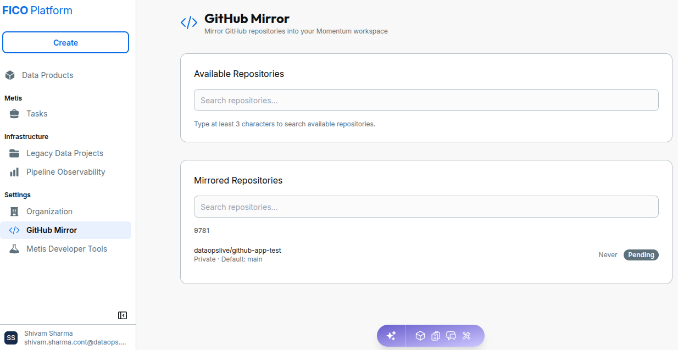The image size is (678, 350).
Task: Click the clipboard list icon in floating toolbar
Action: [x=436, y=336]
